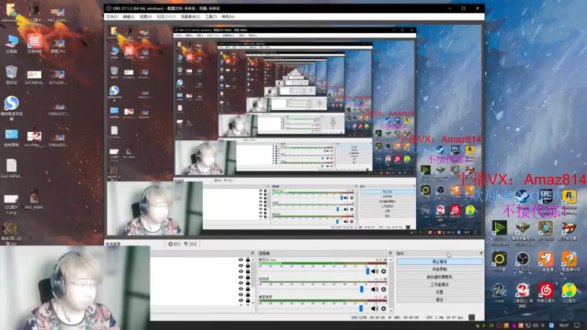Open 网易云音乐 NetEase Music shortcut
The width and height of the screenshot is (587, 330).
(x=546, y=293)
